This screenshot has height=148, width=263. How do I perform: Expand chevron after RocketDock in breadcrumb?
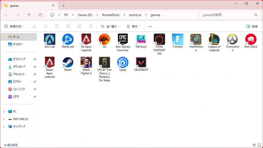[x=124, y=15]
